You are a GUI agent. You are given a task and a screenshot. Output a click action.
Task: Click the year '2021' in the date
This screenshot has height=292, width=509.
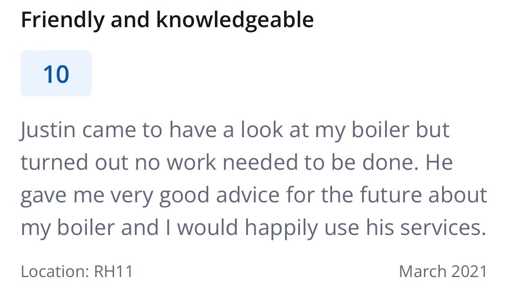469,271
